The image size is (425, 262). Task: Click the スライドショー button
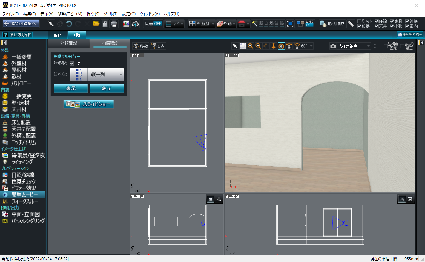(x=88, y=104)
